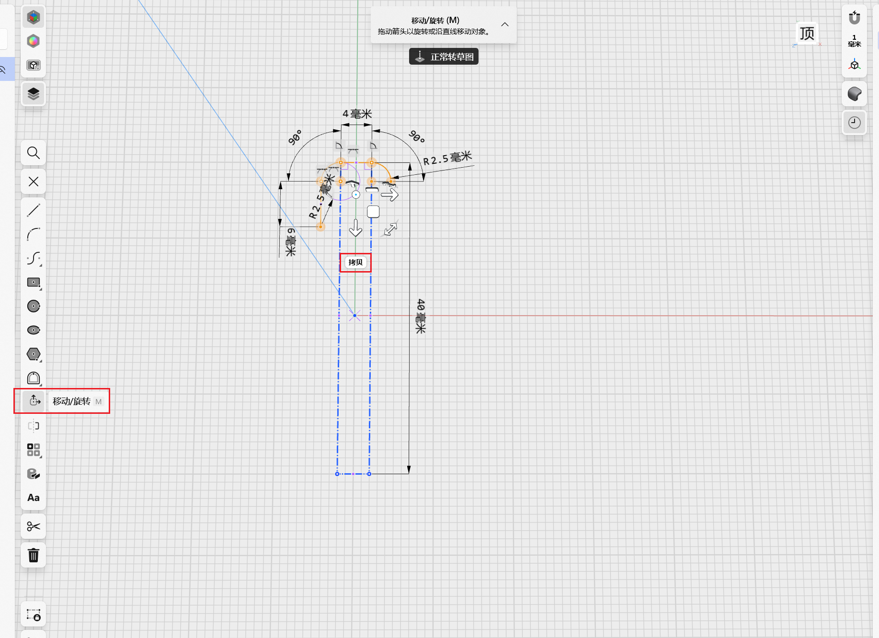Select the Line sketch tool
Image resolution: width=879 pixels, height=638 pixels.
[x=34, y=210]
